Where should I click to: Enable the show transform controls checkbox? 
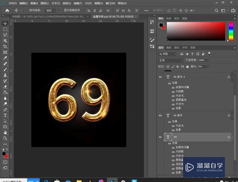61,10
